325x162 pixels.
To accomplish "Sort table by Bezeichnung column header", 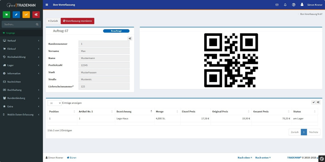I will pos(134,112).
